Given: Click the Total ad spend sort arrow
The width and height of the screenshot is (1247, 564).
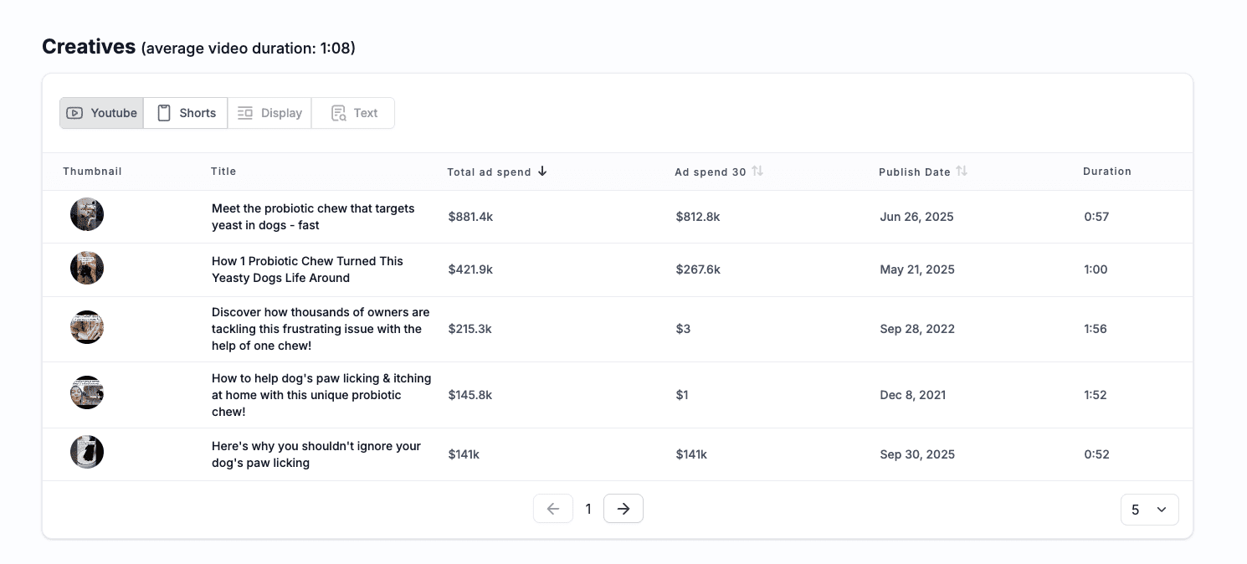Looking at the screenshot, I should (542, 172).
